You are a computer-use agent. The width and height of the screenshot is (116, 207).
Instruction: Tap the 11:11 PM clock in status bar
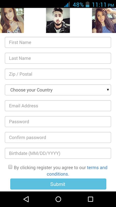103,5
